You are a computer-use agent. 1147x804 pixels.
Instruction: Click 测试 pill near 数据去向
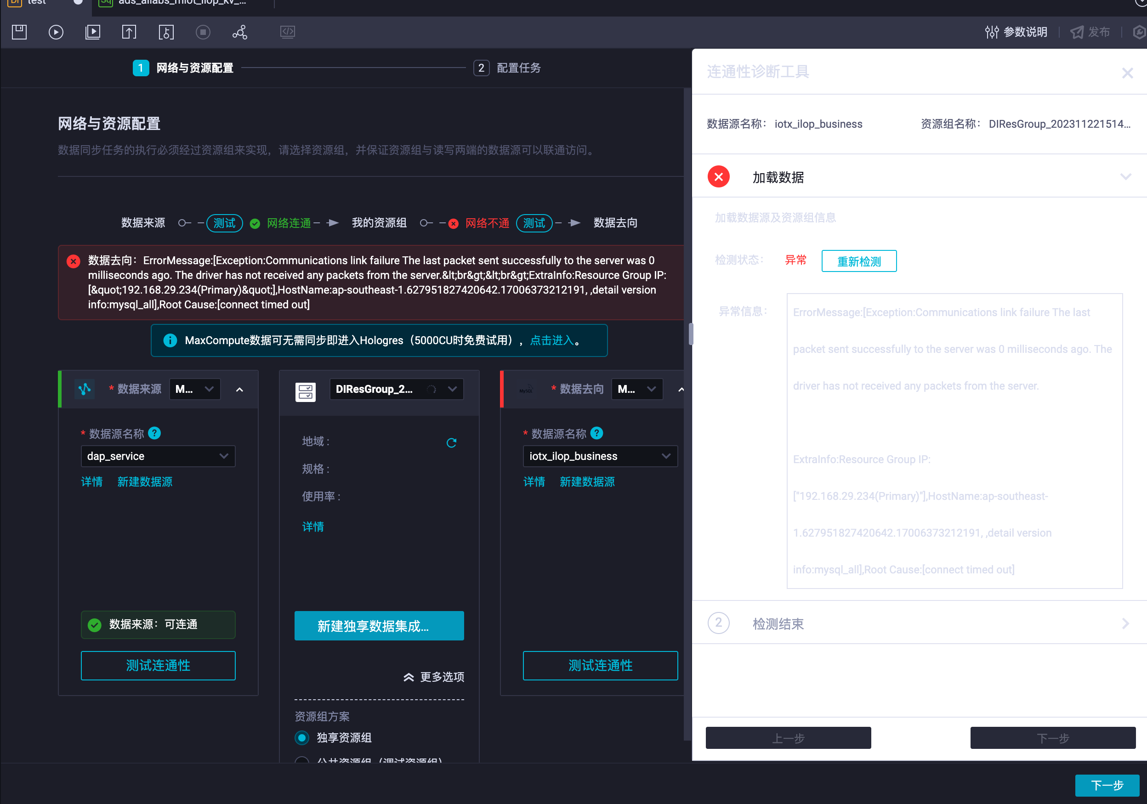[534, 223]
